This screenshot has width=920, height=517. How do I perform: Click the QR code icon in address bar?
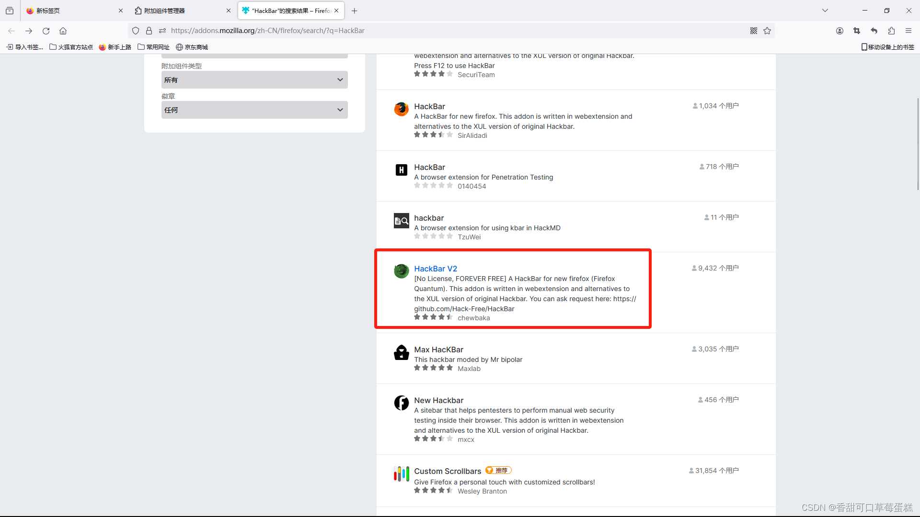754,31
